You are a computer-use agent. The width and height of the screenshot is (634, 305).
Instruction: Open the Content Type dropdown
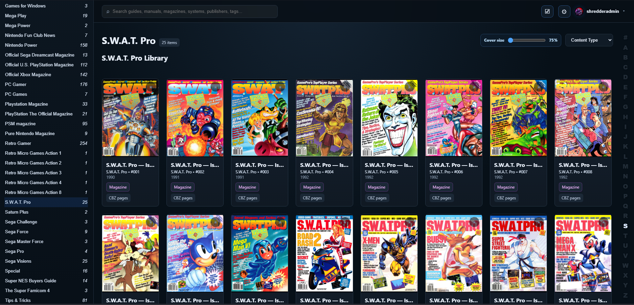pos(589,40)
